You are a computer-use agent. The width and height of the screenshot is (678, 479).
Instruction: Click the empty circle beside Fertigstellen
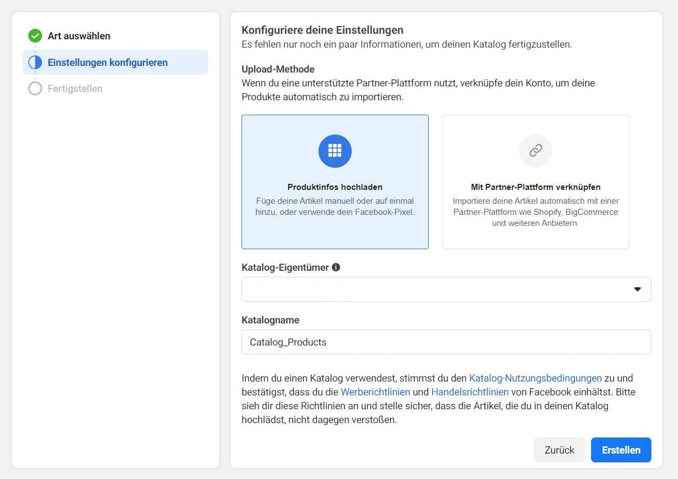[35, 89]
